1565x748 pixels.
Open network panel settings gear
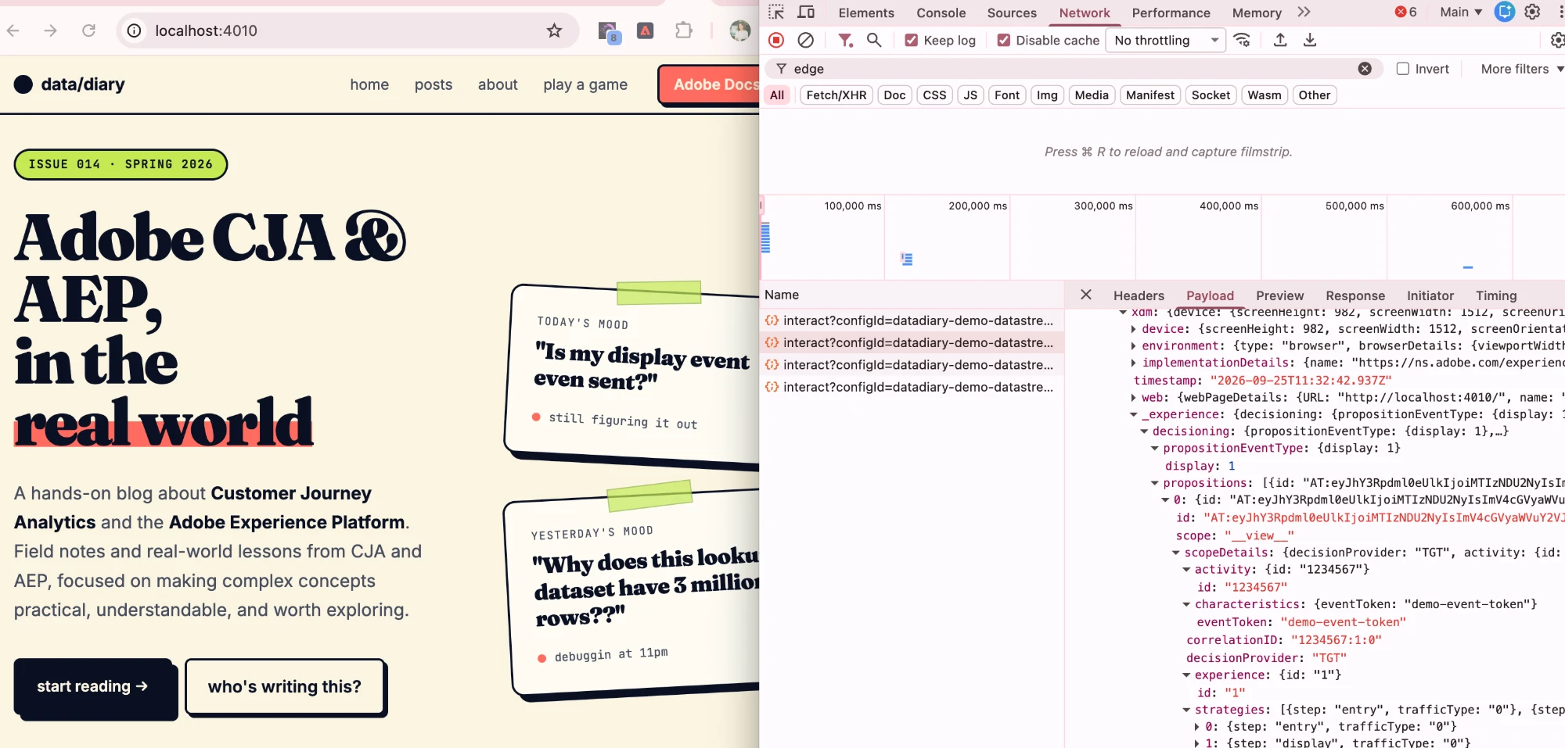coord(1557,40)
